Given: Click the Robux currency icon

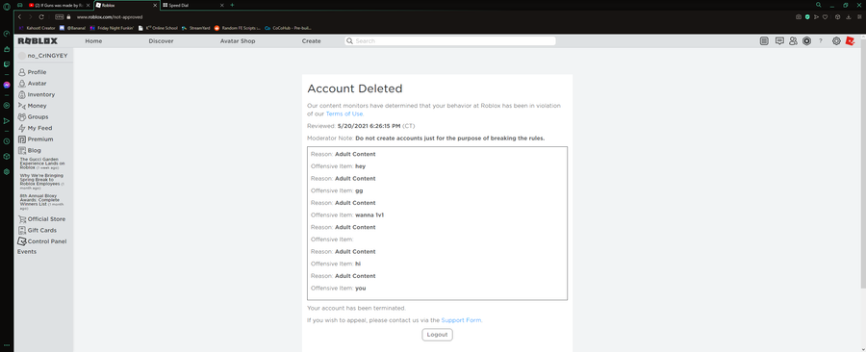Looking at the screenshot, I should (x=807, y=40).
